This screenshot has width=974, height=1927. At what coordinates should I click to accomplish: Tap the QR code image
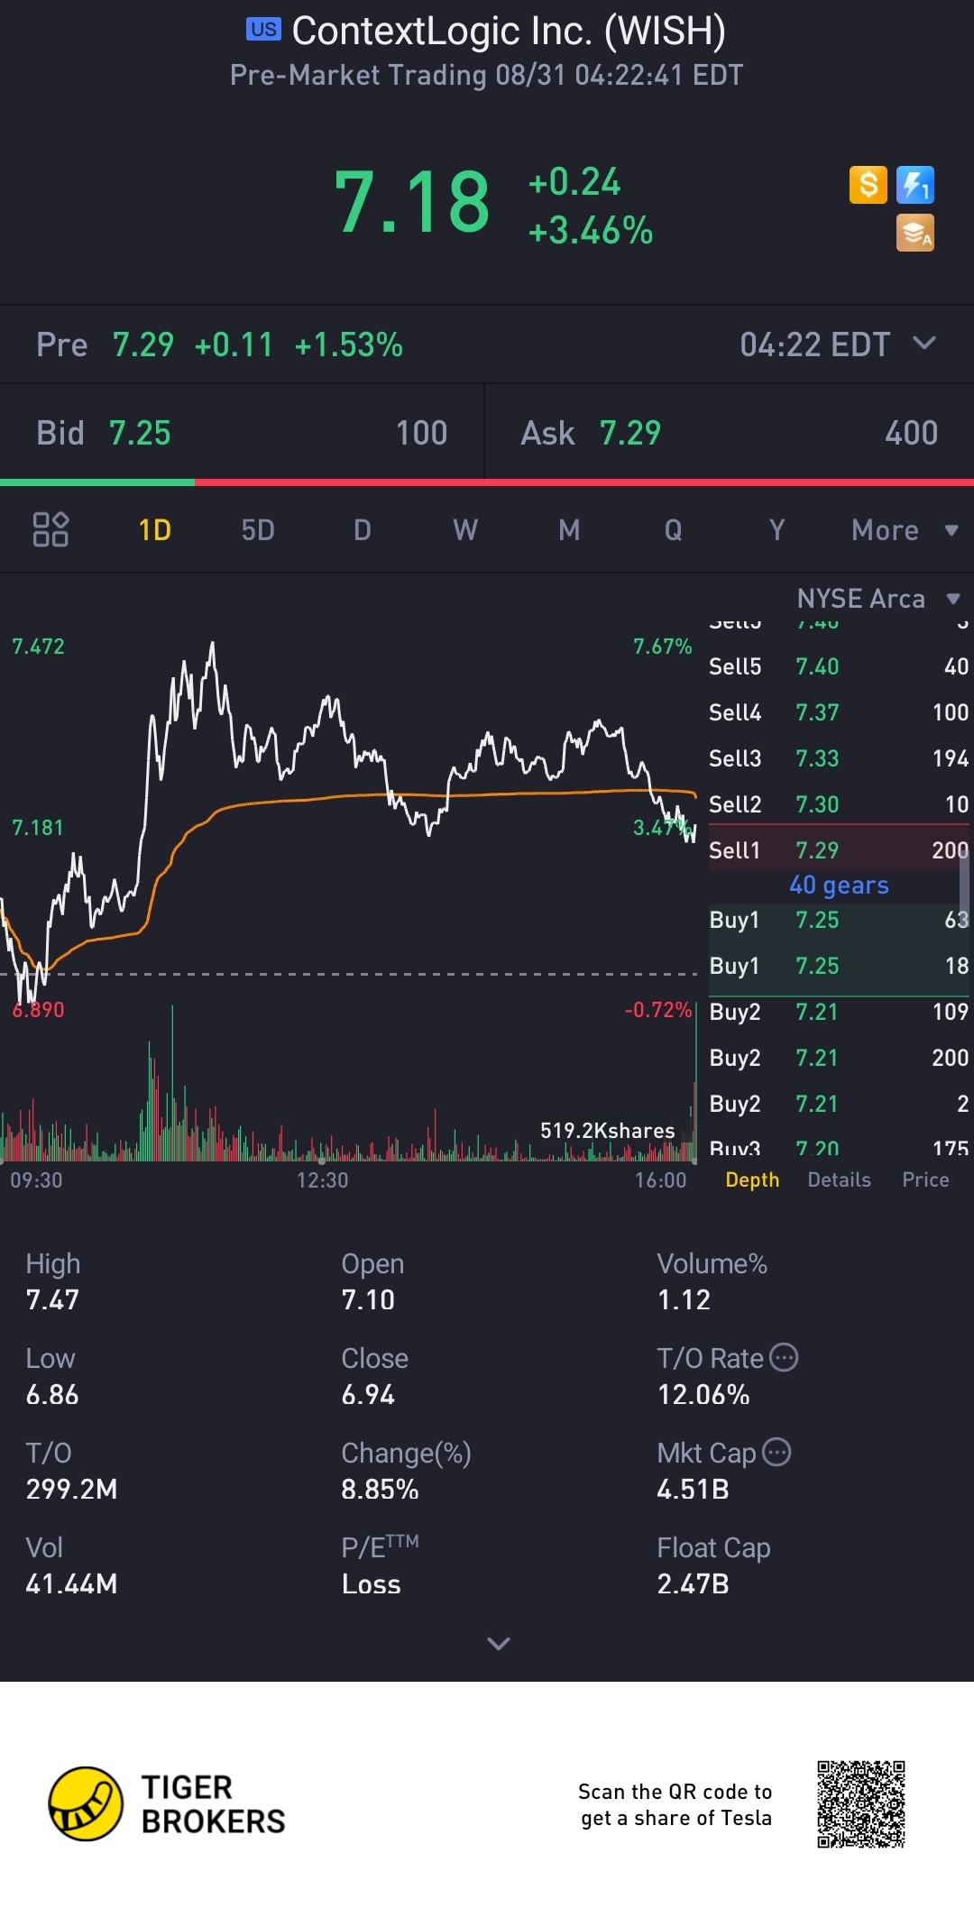coord(860,1803)
